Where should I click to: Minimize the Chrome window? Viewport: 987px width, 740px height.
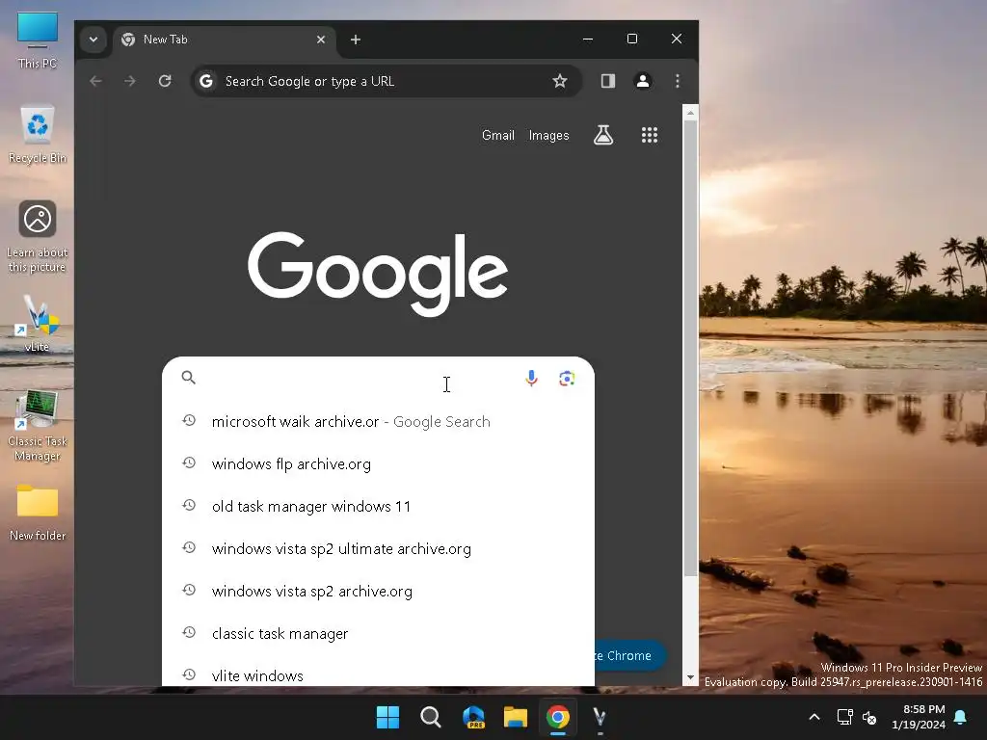click(x=588, y=39)
